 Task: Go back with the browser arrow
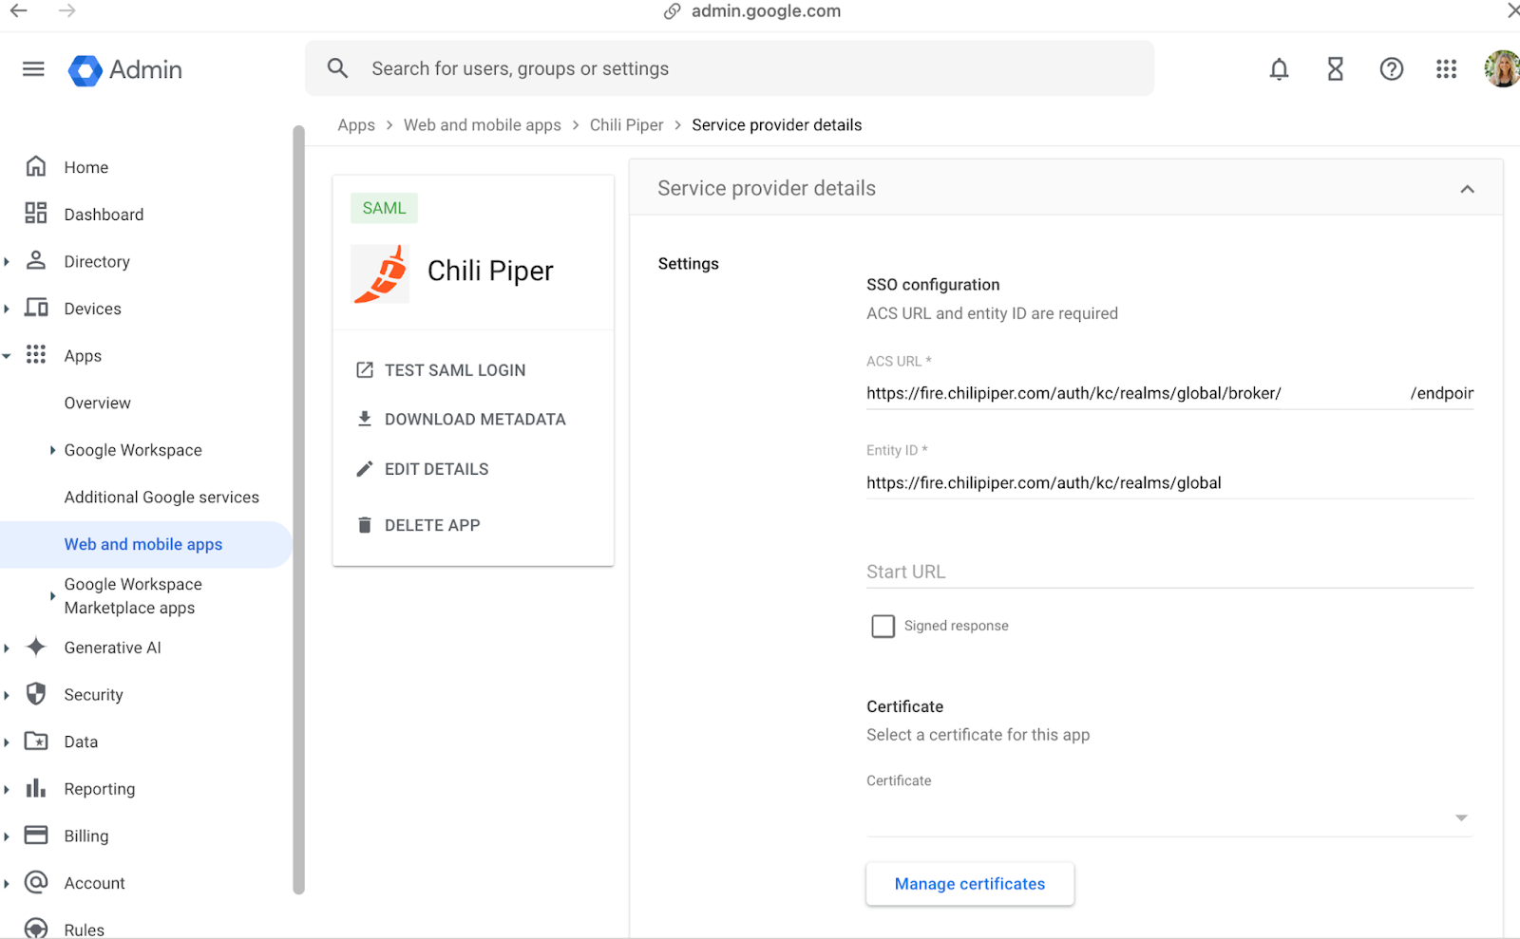(x=19, y=11)
